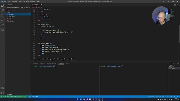Open the File menu
The height and width of the screenshot is (101, 180).
5,2
